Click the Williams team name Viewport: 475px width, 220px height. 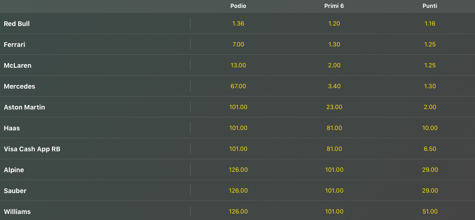pos(17,212)
